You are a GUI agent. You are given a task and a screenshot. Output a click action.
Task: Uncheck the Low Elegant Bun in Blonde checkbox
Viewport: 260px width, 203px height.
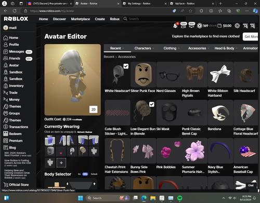pos(152,104)
